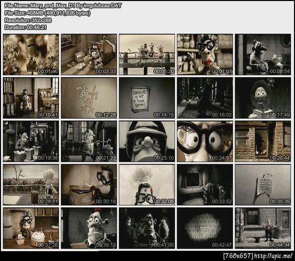Viewport: 295px width, 261px height.
Task: Select the Duration: 00:46:21 text
Action: (26, 28)
